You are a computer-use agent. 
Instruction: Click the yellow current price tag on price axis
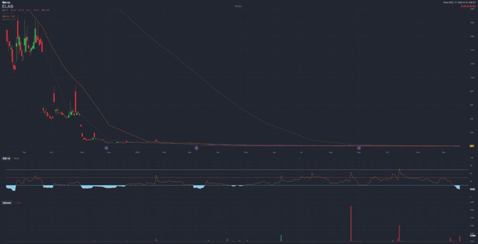point(472,146)
